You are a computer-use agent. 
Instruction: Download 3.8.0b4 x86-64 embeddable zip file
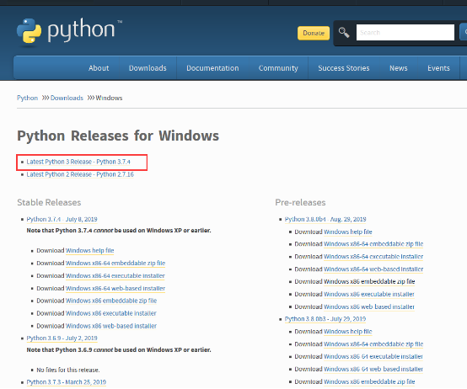(x=373, y=244)
